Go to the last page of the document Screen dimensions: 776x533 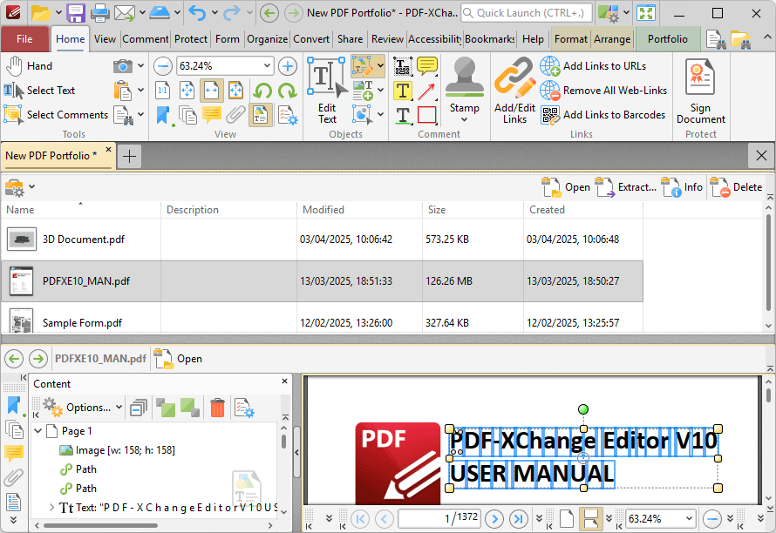coord(518,519)
